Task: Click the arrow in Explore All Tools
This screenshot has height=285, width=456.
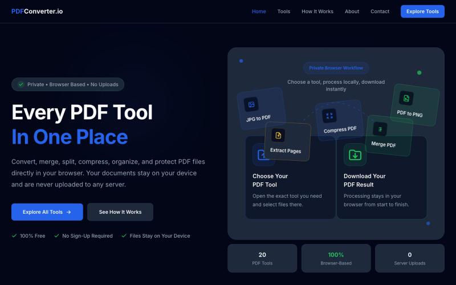Action: point(68,212)
